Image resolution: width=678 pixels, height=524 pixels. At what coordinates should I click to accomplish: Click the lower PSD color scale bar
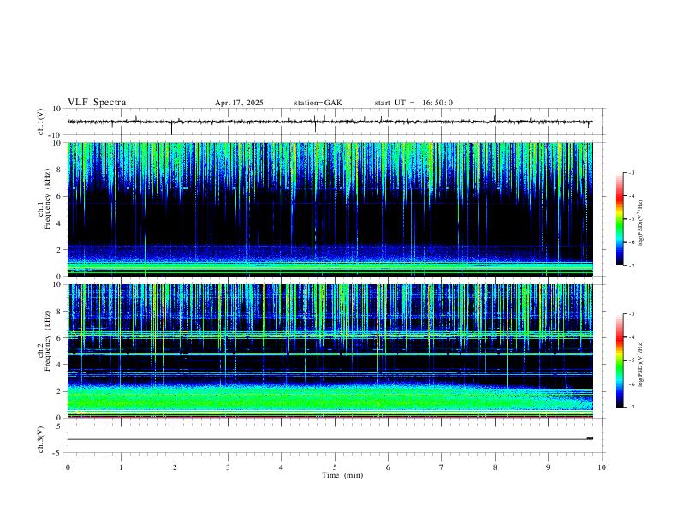click(619, 360)
